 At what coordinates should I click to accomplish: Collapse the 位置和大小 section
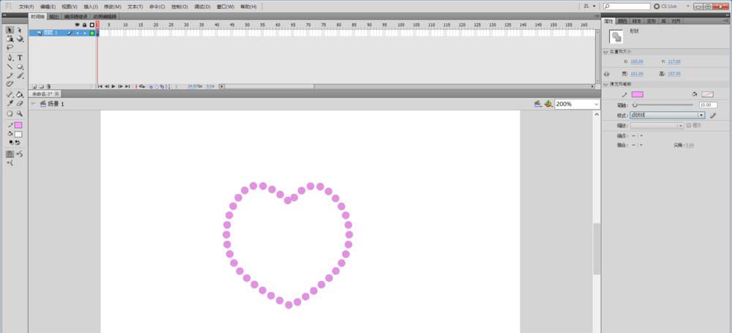(606, 52)
